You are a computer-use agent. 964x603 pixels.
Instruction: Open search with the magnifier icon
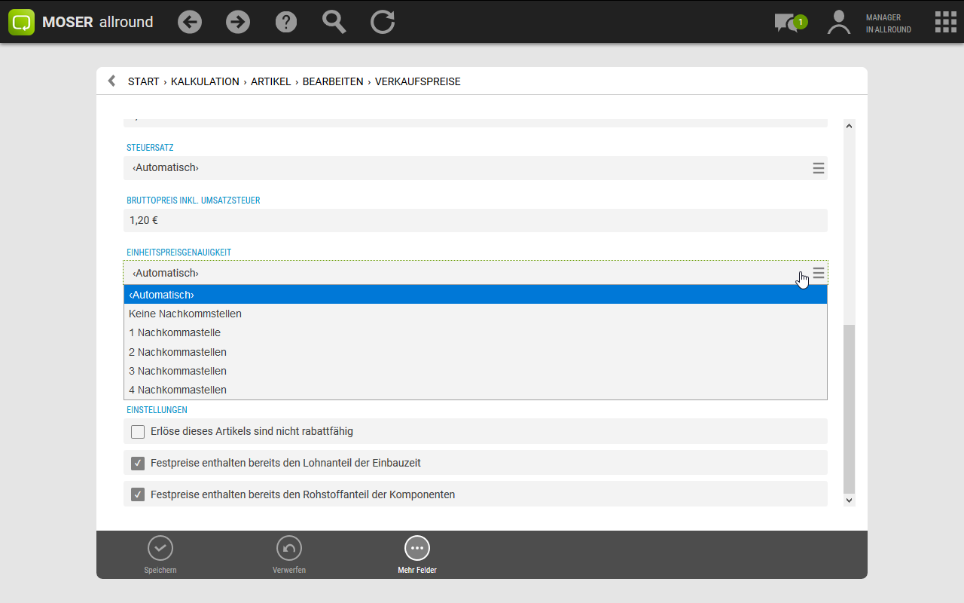[334, 22]
